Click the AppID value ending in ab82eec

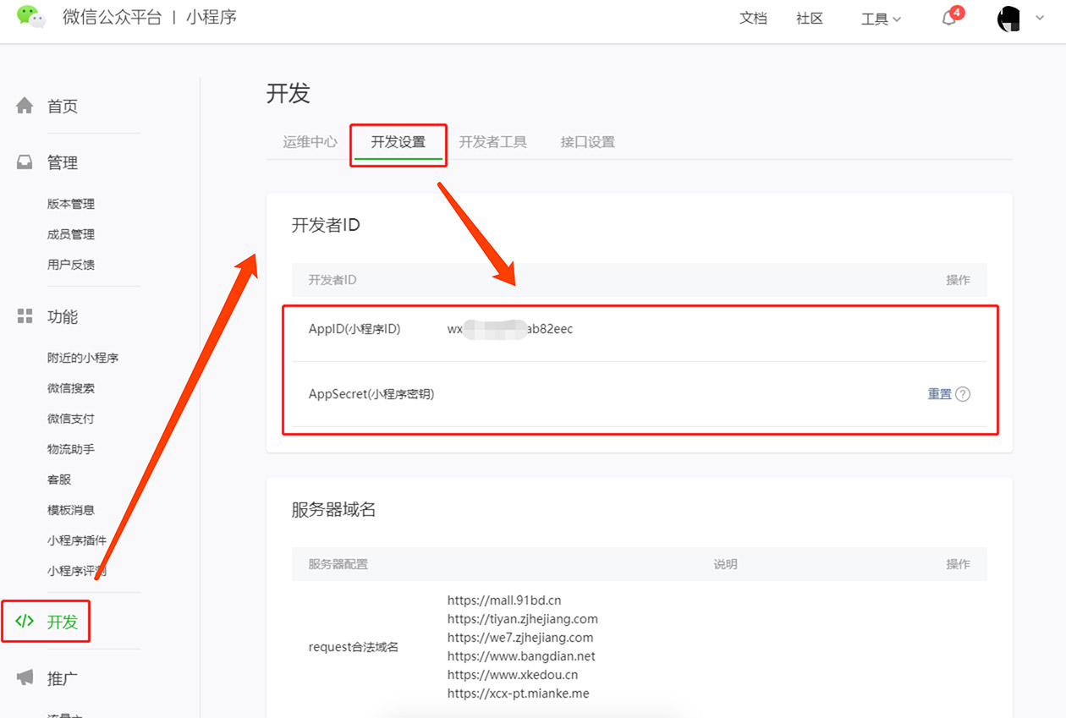click(510, 329)
